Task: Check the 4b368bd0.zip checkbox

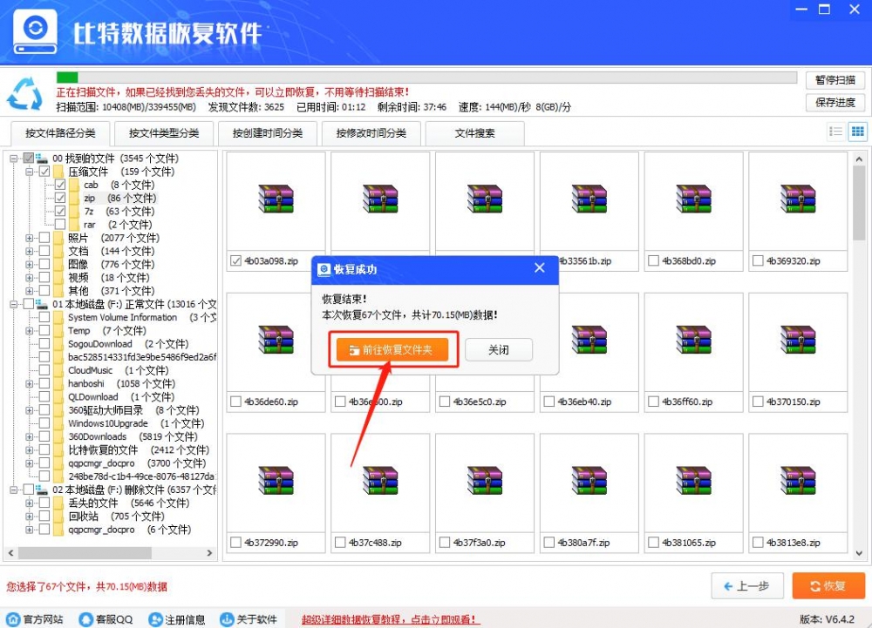Action: pyautogui.click(x=653, y=260)
